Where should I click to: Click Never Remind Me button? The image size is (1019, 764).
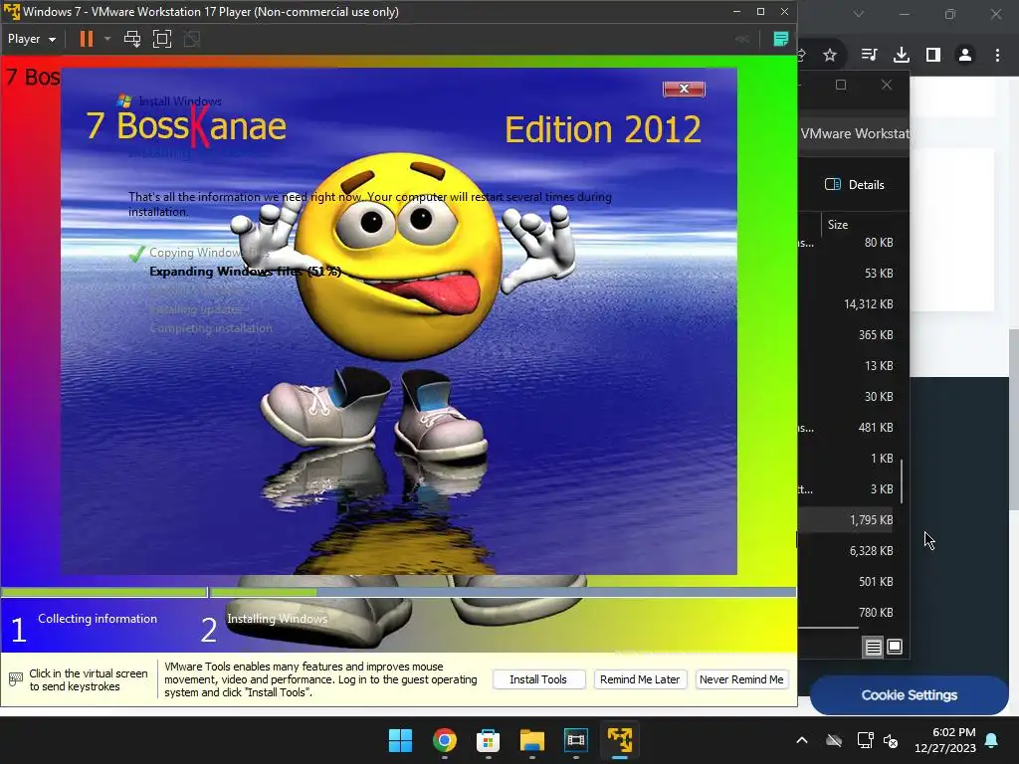coord(741,679)
